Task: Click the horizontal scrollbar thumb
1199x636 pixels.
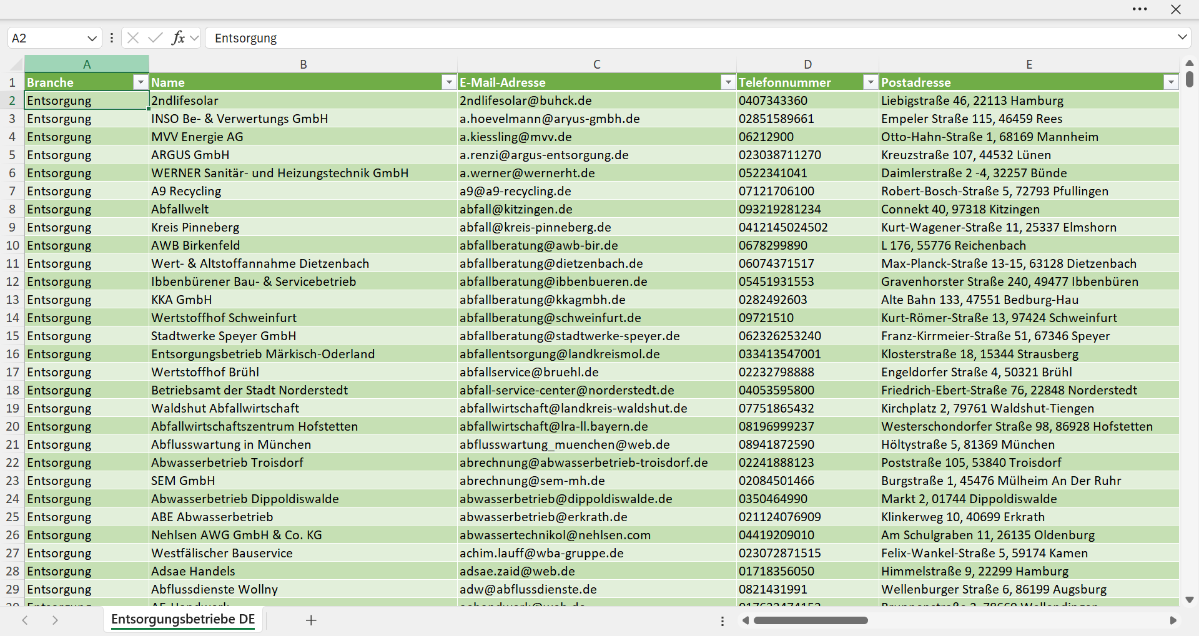Action: pyautogui.click(x=811, y=620)
